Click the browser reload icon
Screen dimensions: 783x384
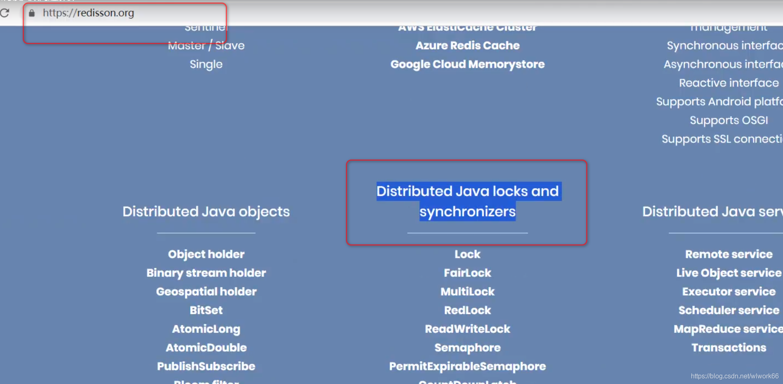pyautogui.click(x=5, y=13)
